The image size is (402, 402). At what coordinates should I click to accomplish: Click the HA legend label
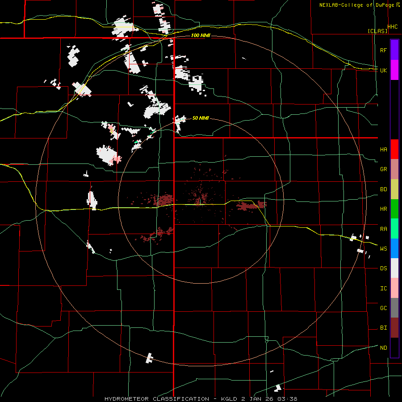[x=383, y=150]
